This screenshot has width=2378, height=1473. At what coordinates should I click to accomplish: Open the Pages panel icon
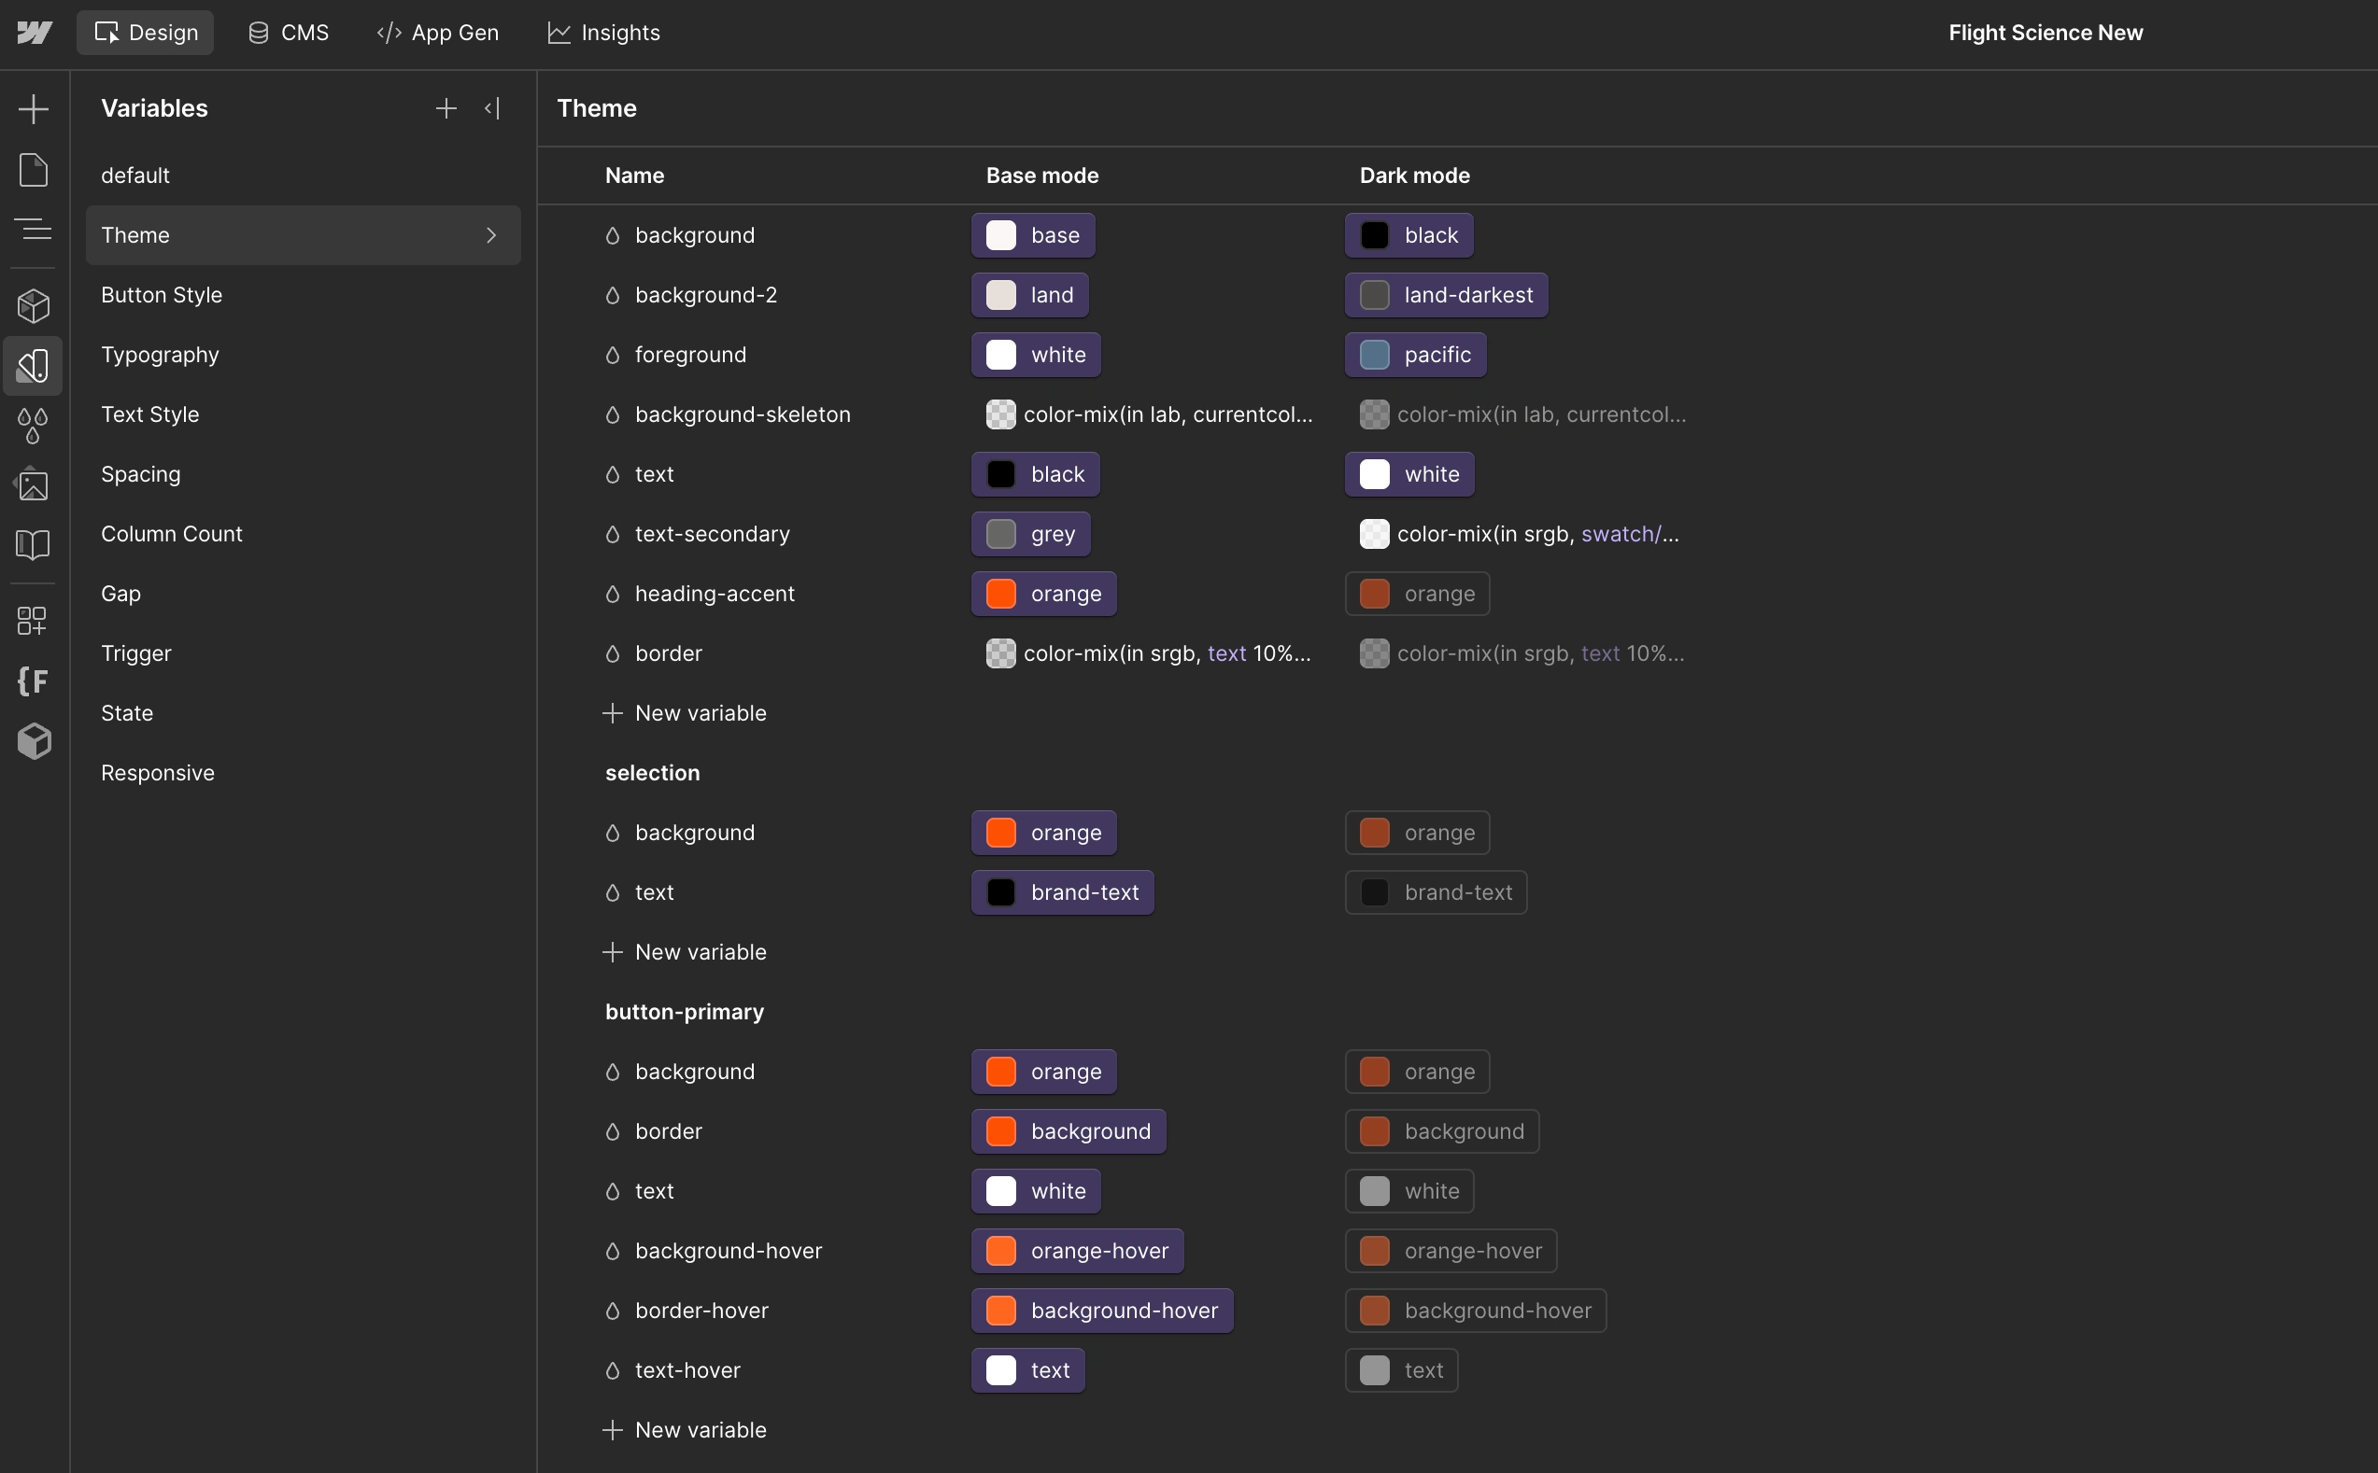pyautogui.click(x=35, y=170)
